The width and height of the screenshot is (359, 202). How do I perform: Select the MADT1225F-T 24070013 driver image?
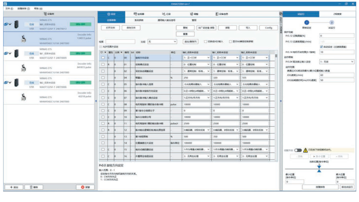click(x=16, y=24)
